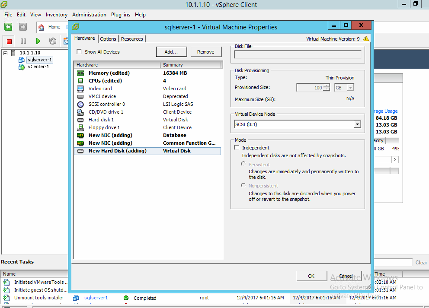Select the 'Memory (edited)' hardware row
This screenshot has width=429, height=308.
coord(147,73)
